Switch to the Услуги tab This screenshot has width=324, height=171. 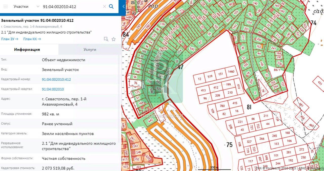90,50
